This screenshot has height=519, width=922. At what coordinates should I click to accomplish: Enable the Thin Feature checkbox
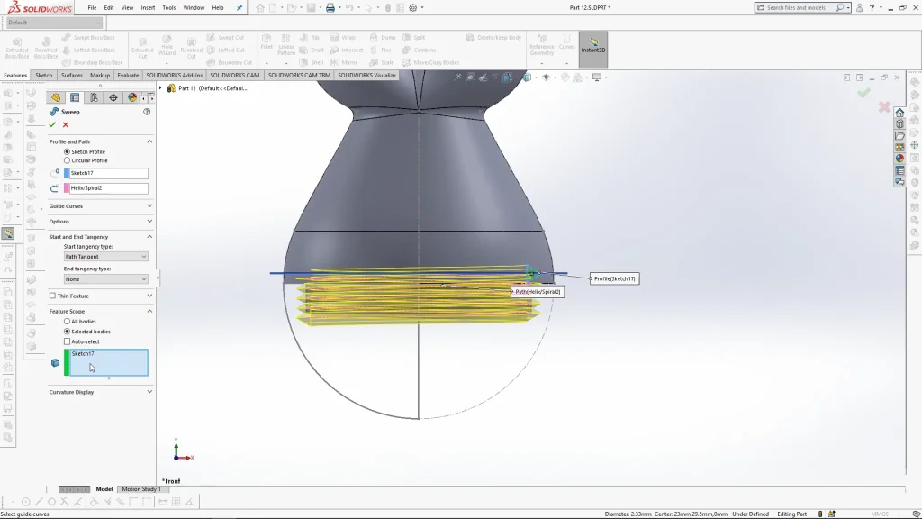coord(53,296)
